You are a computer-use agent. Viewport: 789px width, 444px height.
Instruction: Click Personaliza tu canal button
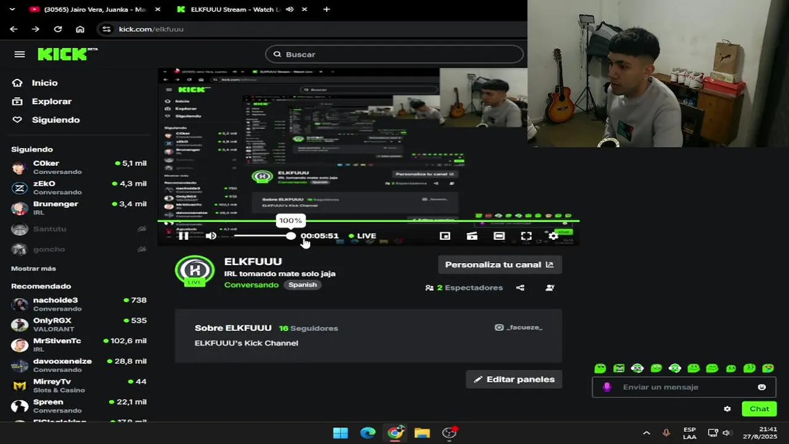click(499, 265)
